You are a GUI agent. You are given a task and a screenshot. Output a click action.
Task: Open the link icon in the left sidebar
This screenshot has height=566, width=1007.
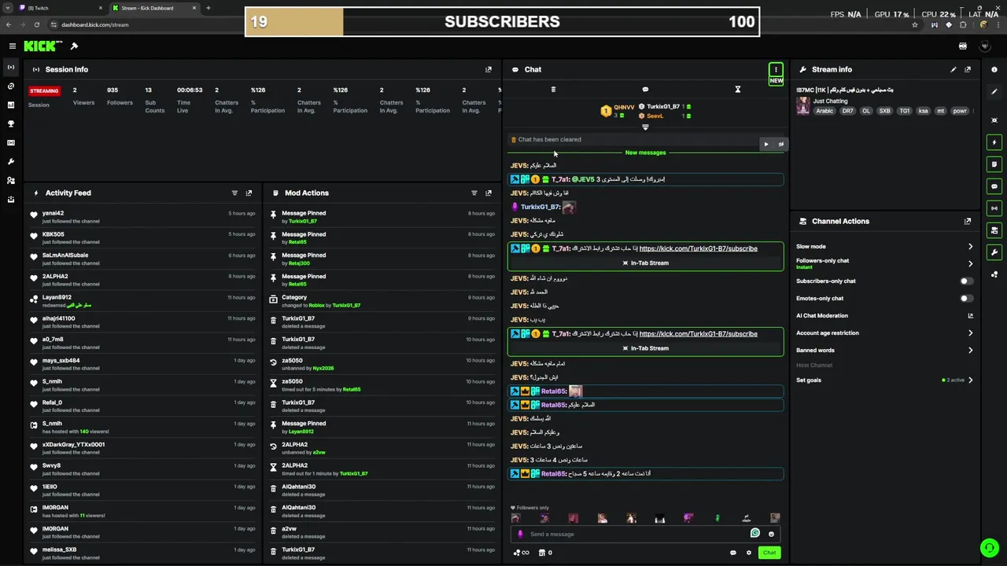[x=11, y=86]
